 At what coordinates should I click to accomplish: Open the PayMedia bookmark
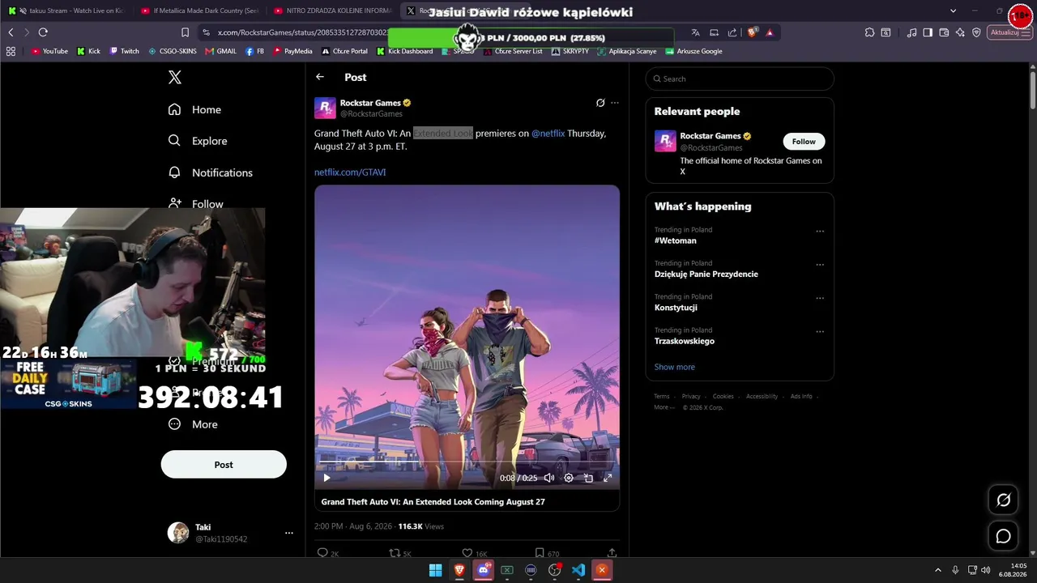[292, 51]
